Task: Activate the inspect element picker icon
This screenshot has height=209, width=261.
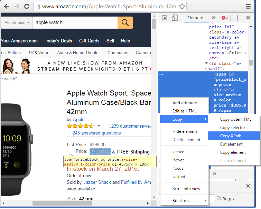Action: (165, 18)
